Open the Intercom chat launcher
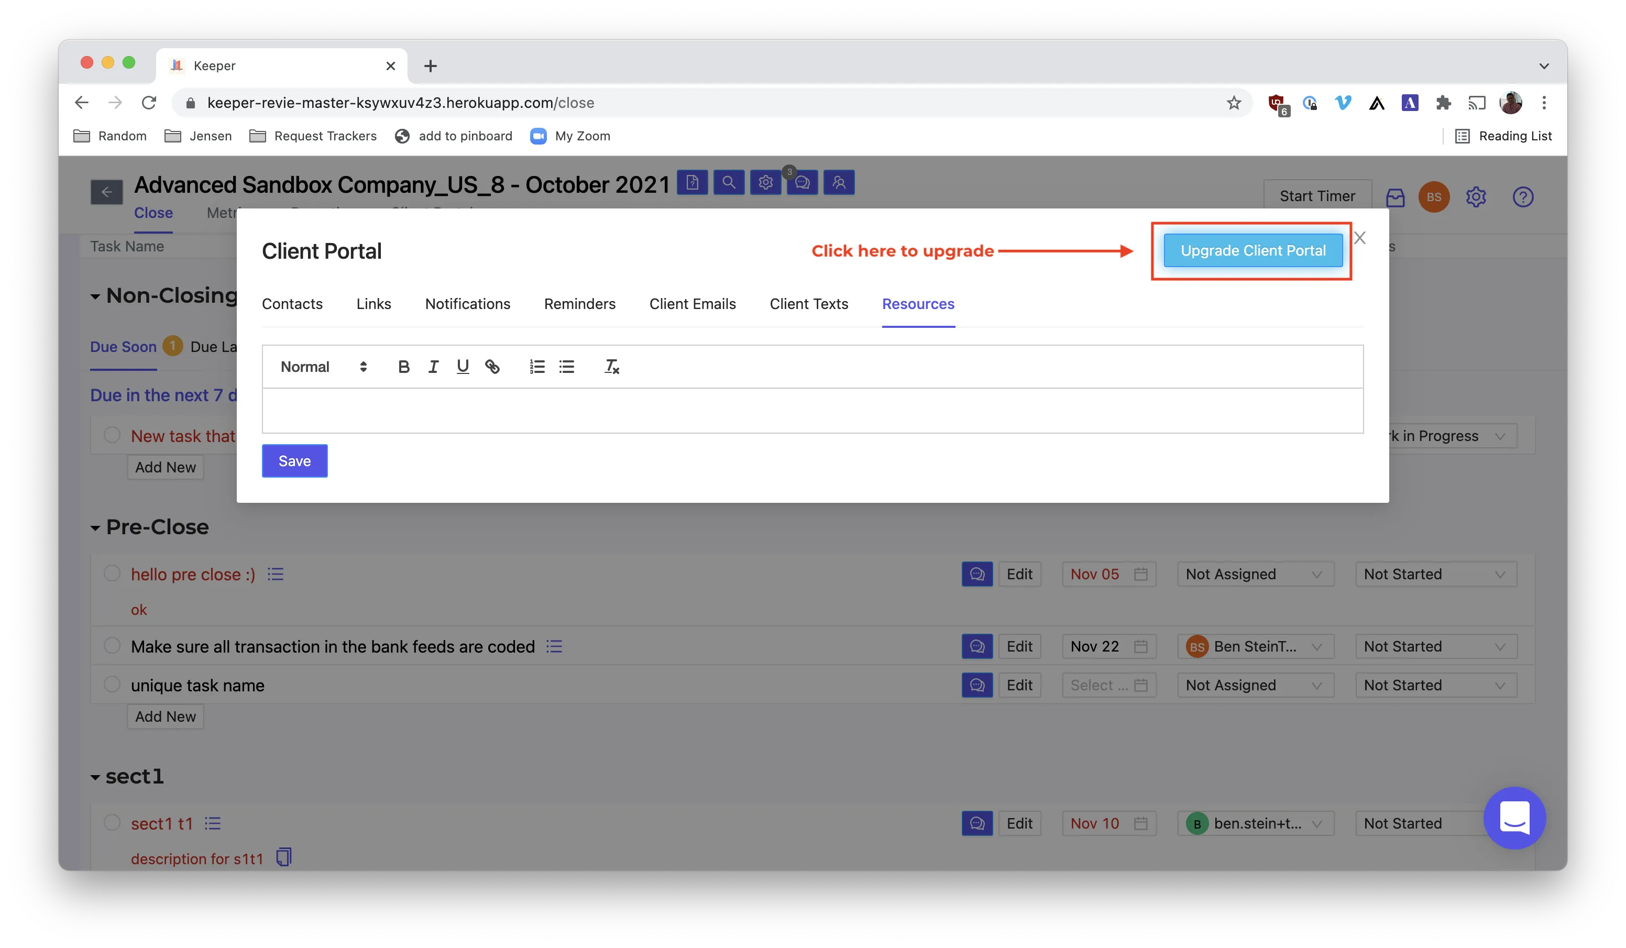Image resolution: width=1626 pixels, height=948 pixels. (1514, 818)
